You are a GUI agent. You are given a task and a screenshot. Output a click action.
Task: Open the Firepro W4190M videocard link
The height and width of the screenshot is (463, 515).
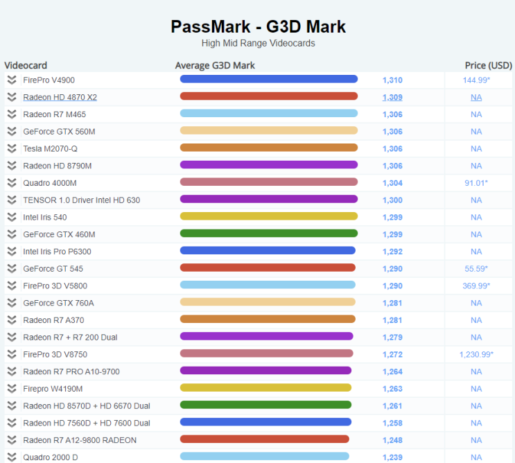click(x=53, y=389)
